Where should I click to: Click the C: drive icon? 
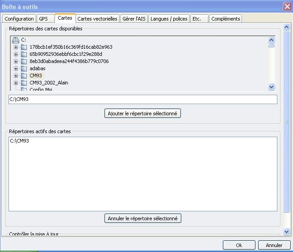pos(16,40)
